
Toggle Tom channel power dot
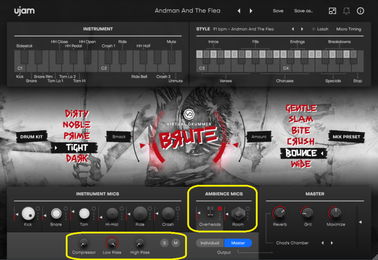click(94, 209)
